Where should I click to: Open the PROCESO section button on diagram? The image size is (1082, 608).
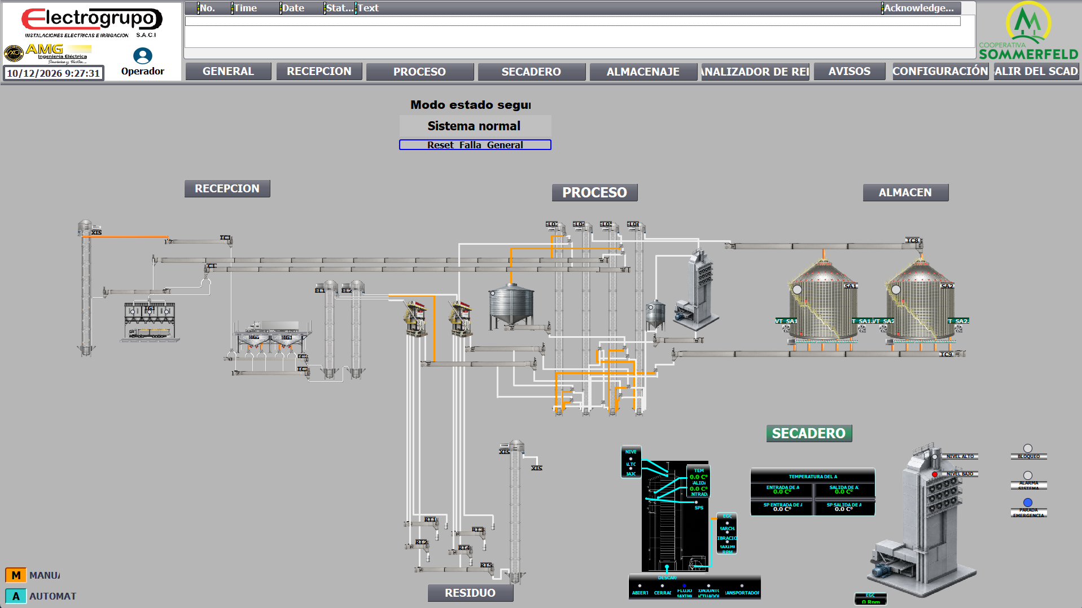595,192
